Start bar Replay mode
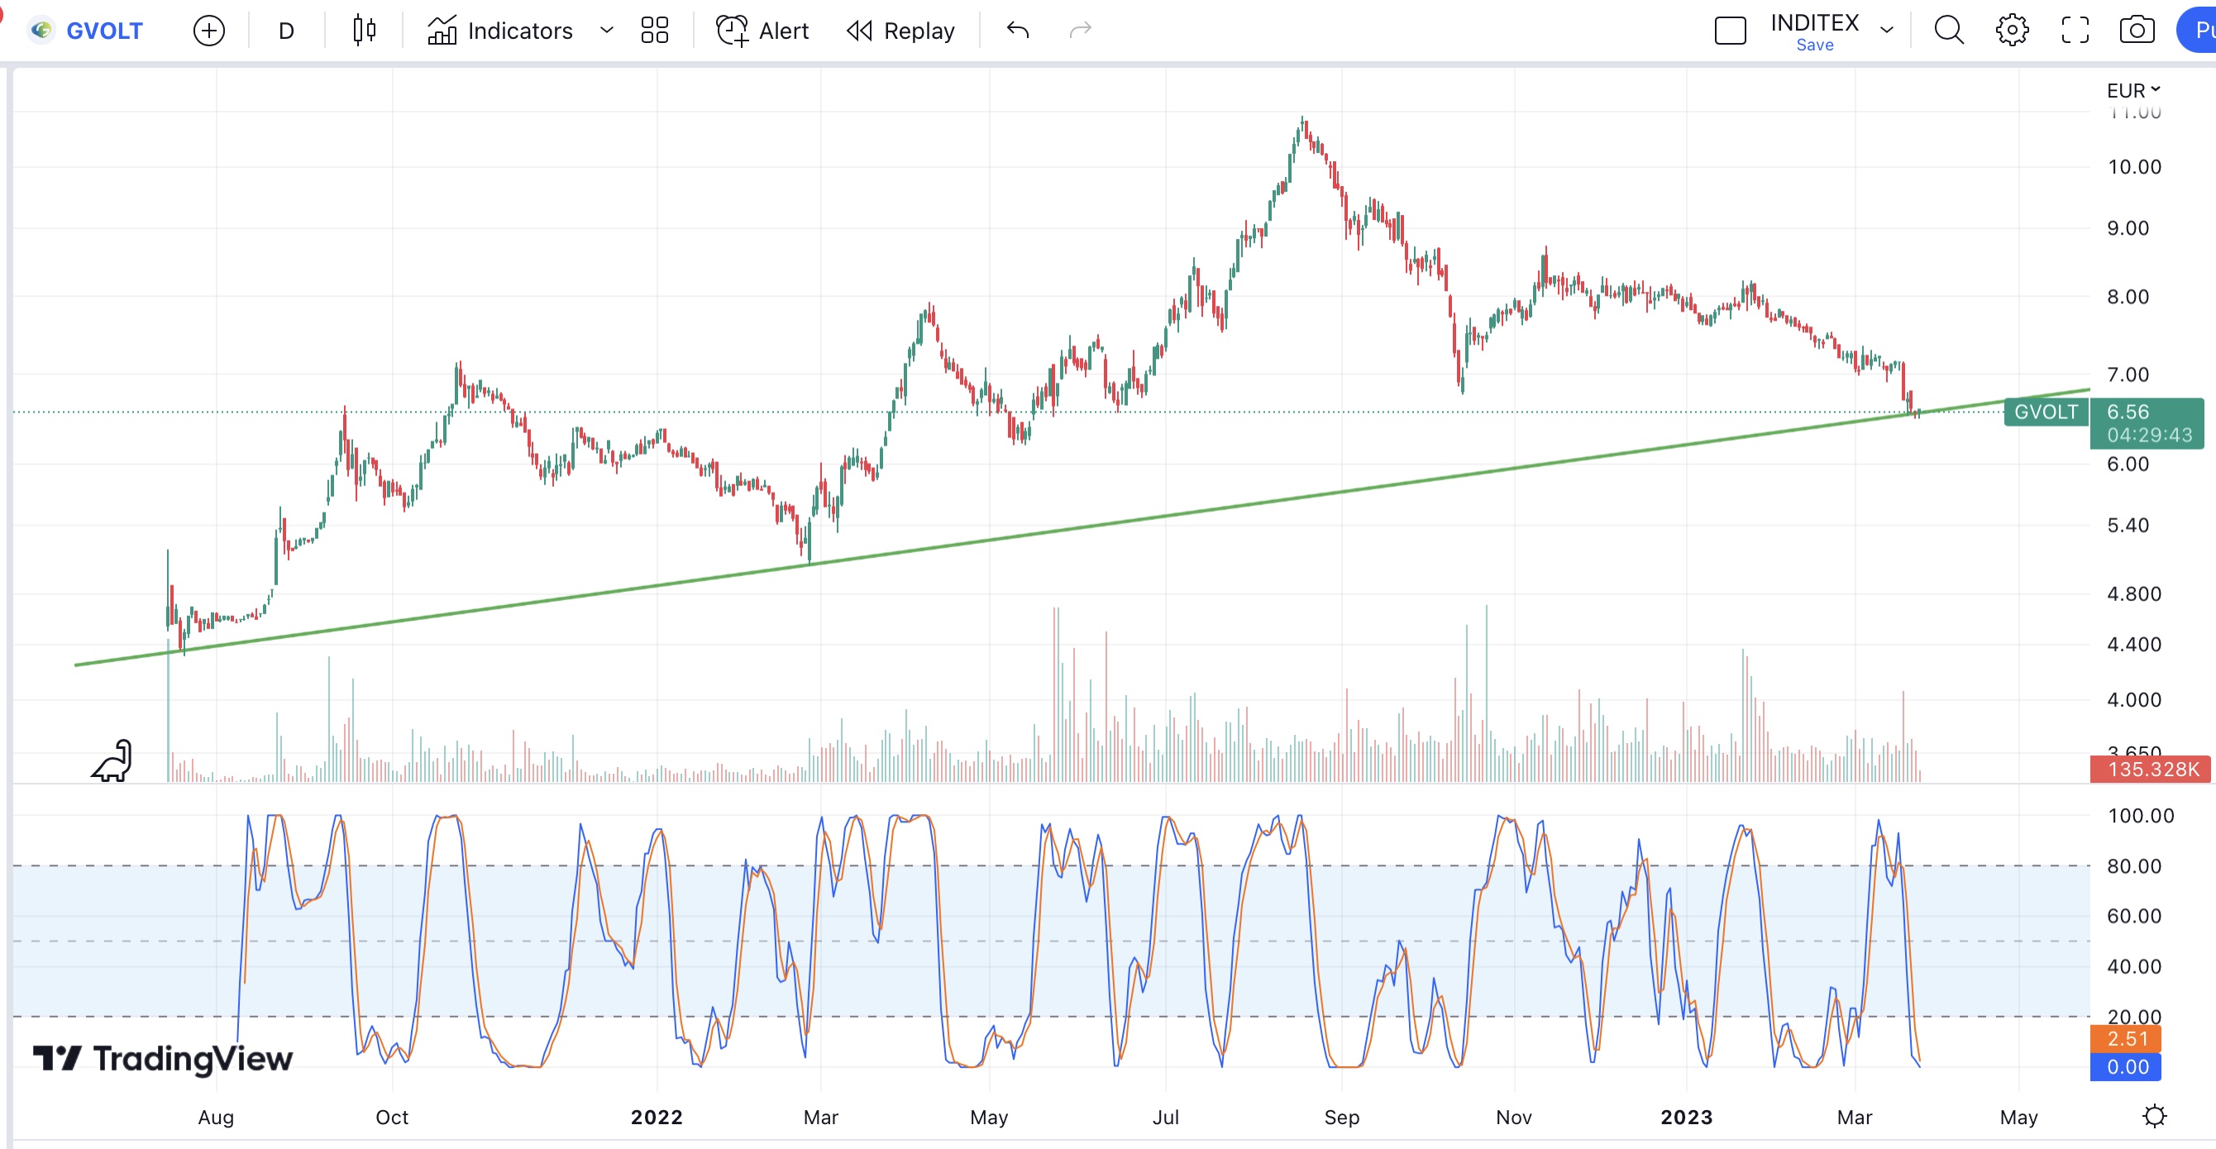This screenshot has height=1149, width=2216. pos(900,31)
